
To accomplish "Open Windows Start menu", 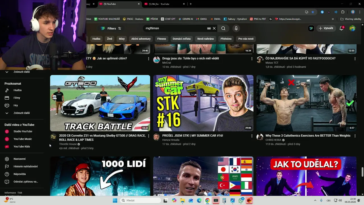I will coord(115,200).
